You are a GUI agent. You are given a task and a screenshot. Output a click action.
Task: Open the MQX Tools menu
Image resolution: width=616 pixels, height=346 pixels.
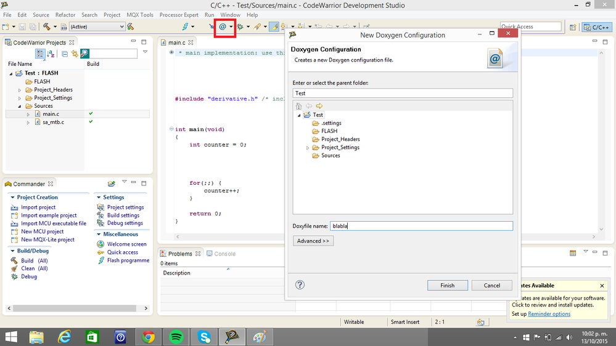pos(140,15)
